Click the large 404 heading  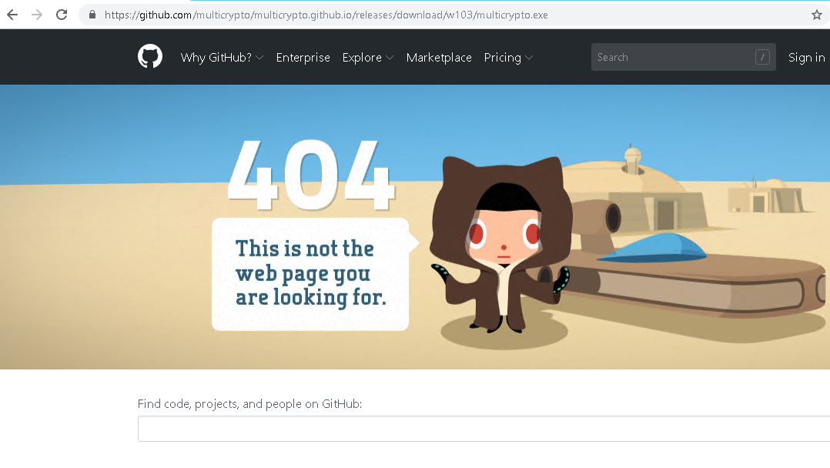point(311,175)
